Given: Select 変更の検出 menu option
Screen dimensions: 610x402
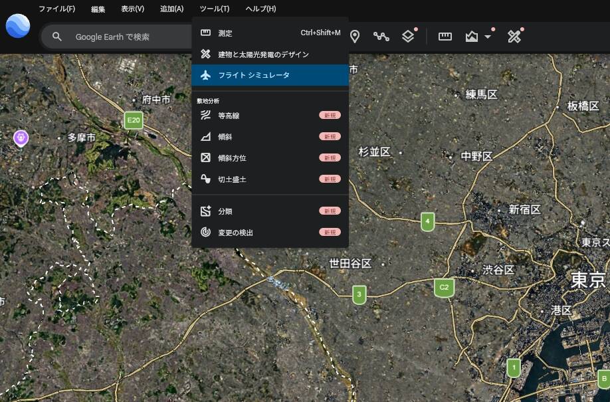Looking at the screenshot, I should 270,233.
